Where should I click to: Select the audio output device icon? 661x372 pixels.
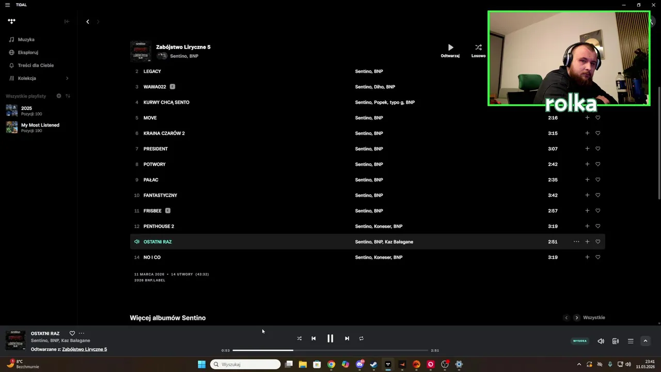point(616,341)
